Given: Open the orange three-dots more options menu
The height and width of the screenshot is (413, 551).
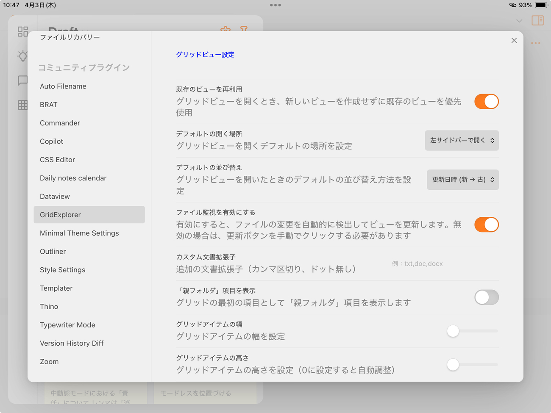Looking at the screenshot, I should [535, 43].
